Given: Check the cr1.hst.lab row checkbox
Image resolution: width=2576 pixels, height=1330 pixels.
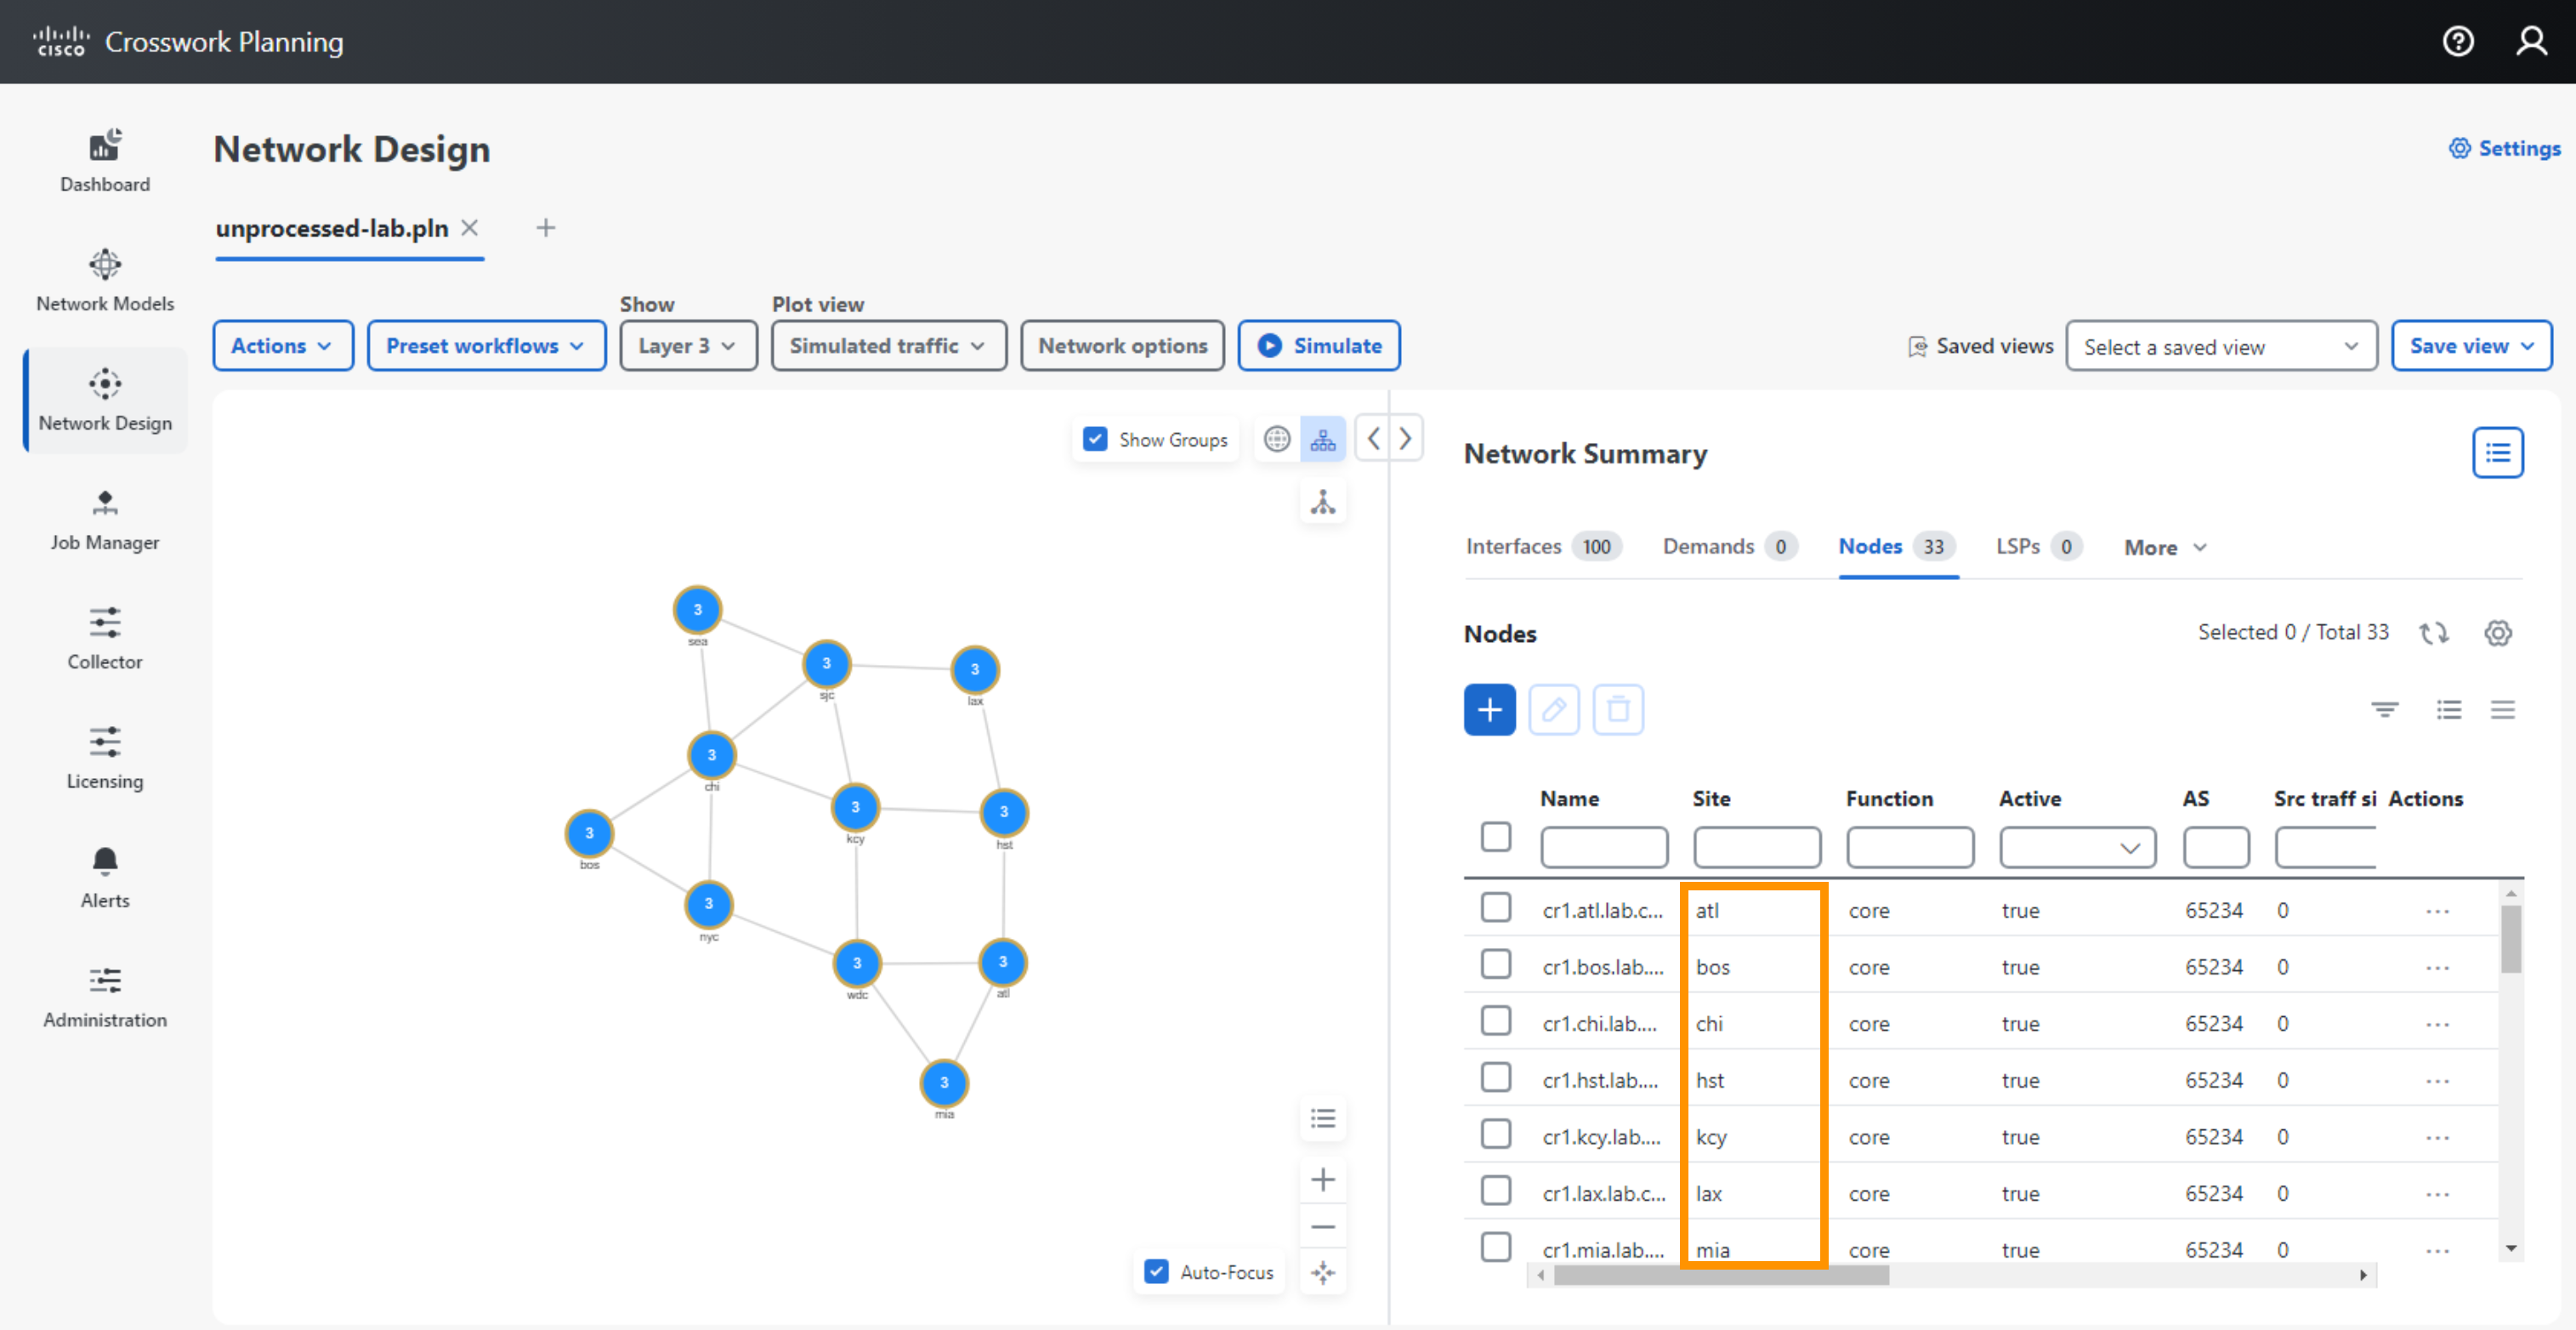Looking at the screenshot, I should coord(1495,1078).
